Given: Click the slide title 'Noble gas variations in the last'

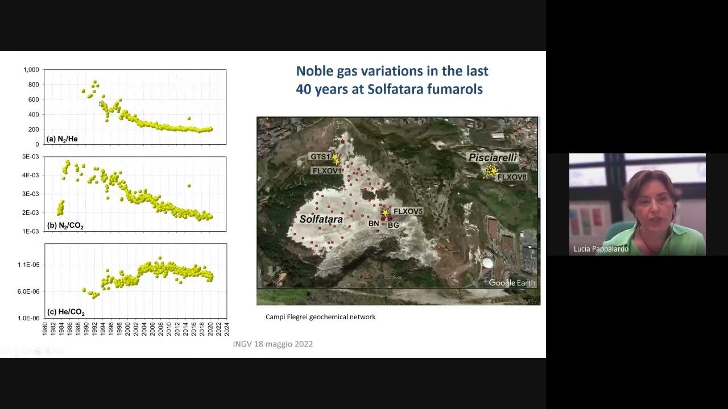Looking at the screenshot, I should pyautogui.click(x=392, y=71).
